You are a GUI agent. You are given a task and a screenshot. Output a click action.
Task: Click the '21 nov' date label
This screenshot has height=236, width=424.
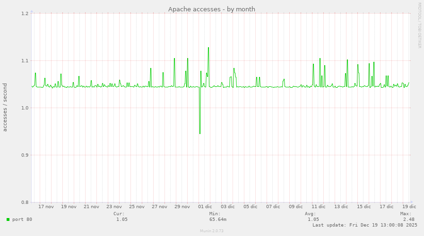coord(91,207)
